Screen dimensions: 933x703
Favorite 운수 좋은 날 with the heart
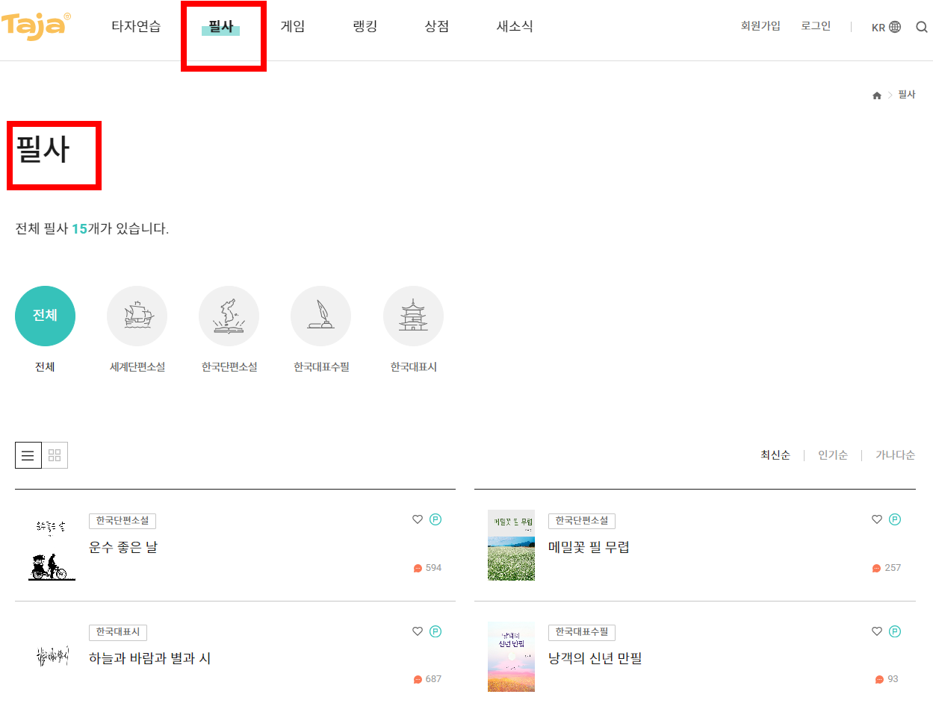tap(418, 519)
